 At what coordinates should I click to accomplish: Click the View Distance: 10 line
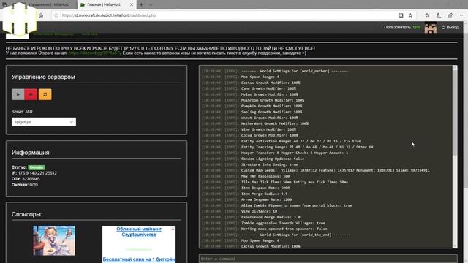(259, 211)
